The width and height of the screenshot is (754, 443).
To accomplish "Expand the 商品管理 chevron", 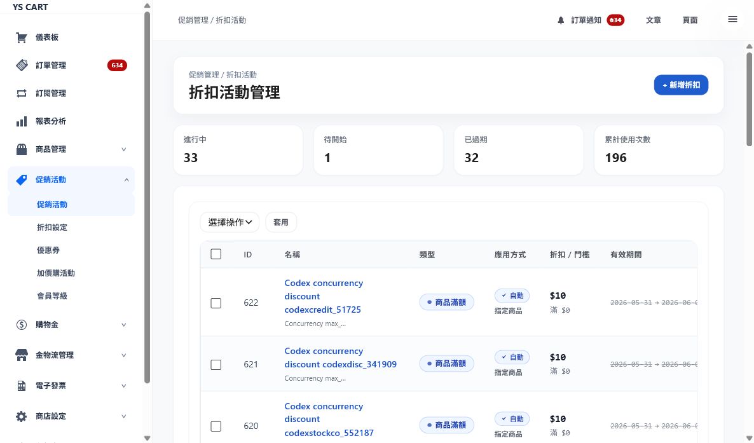I will [123, 149].
